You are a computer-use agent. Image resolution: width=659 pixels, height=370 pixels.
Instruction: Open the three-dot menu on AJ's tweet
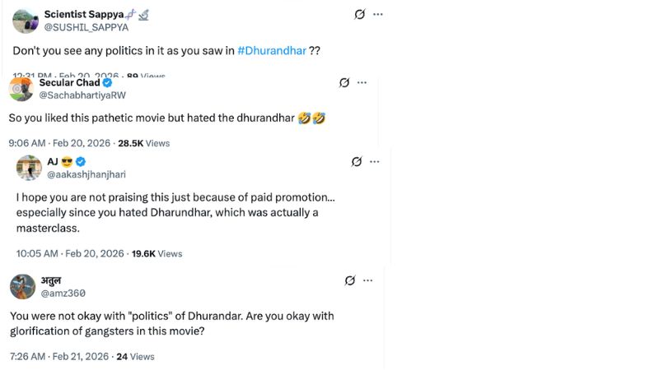376,161
